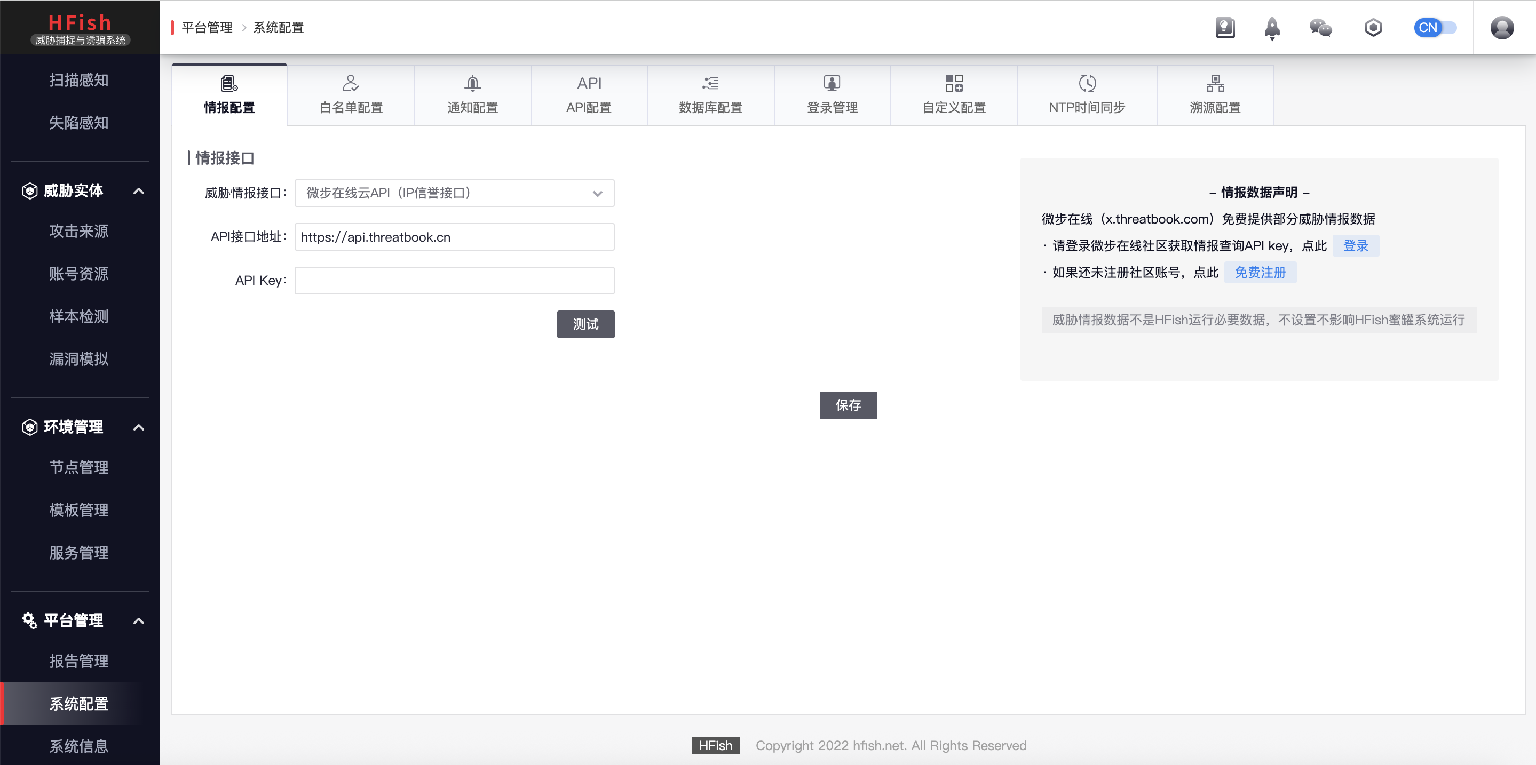Viewport: 1536px width, 765px height.
Task: Open the 威胁情报接口 dropdown
Action: tap(454, 193)
